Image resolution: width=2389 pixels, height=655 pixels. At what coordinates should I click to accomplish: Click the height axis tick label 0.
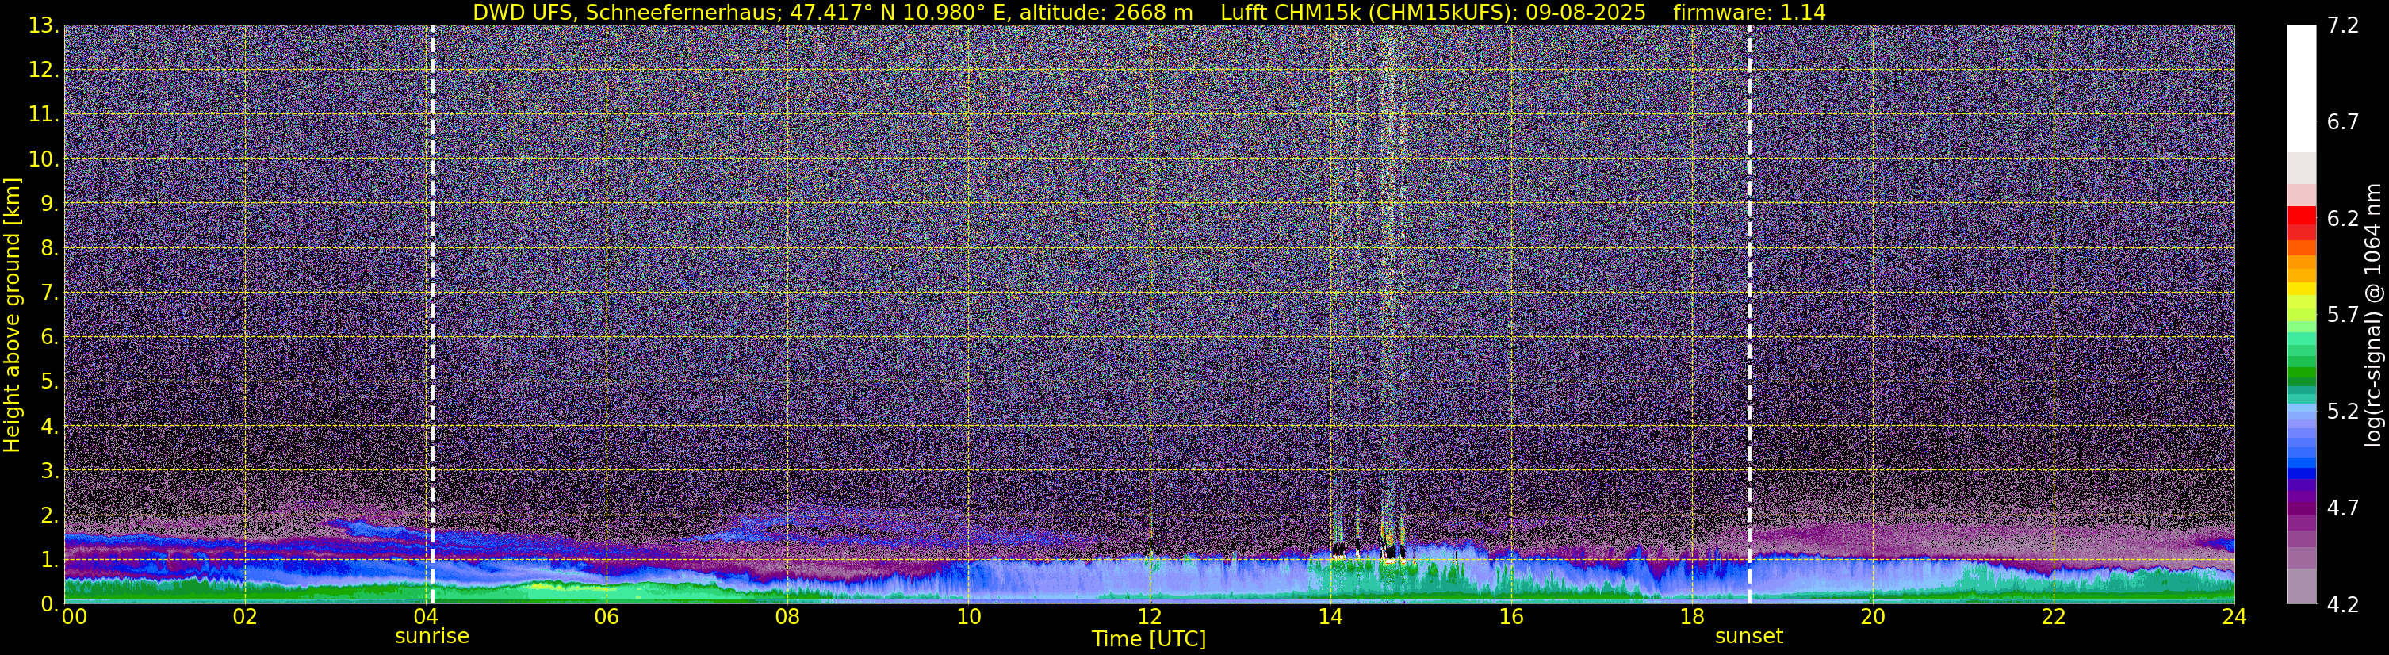click(x=49, y=604)
